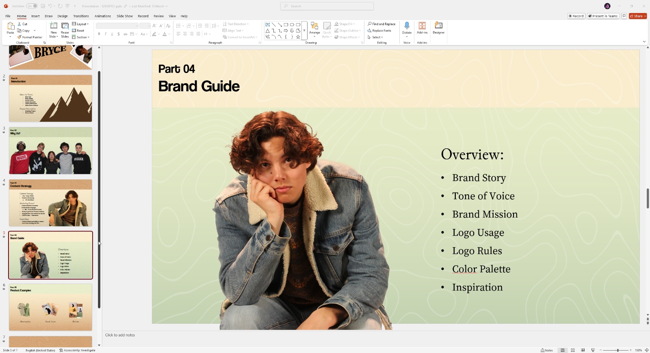The height and width of the screenshot is (353, 650).
Task: Open the Arrange objects menu
Action: (314, 28)
